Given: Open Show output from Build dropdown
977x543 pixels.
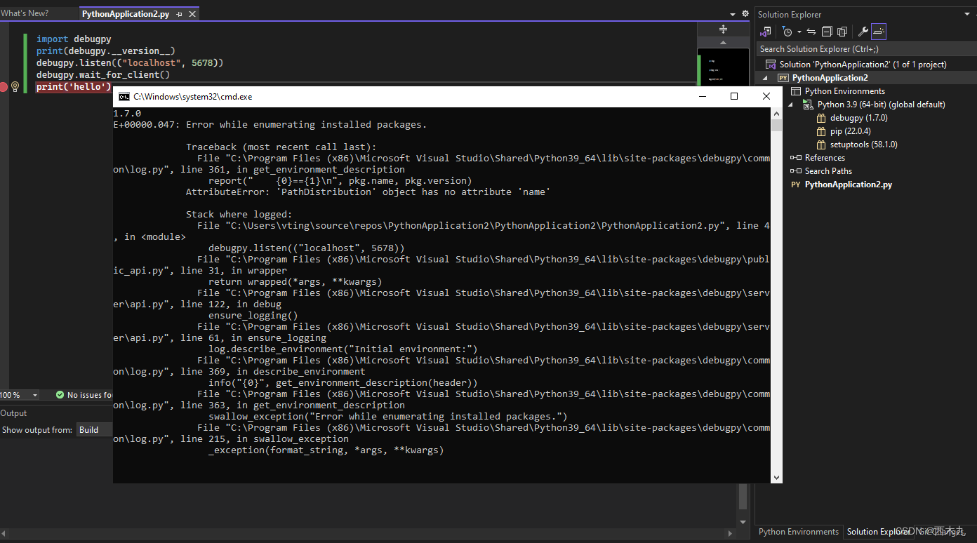Looking at the screenshot, I should pyautogui.click(x=95, y=430).
